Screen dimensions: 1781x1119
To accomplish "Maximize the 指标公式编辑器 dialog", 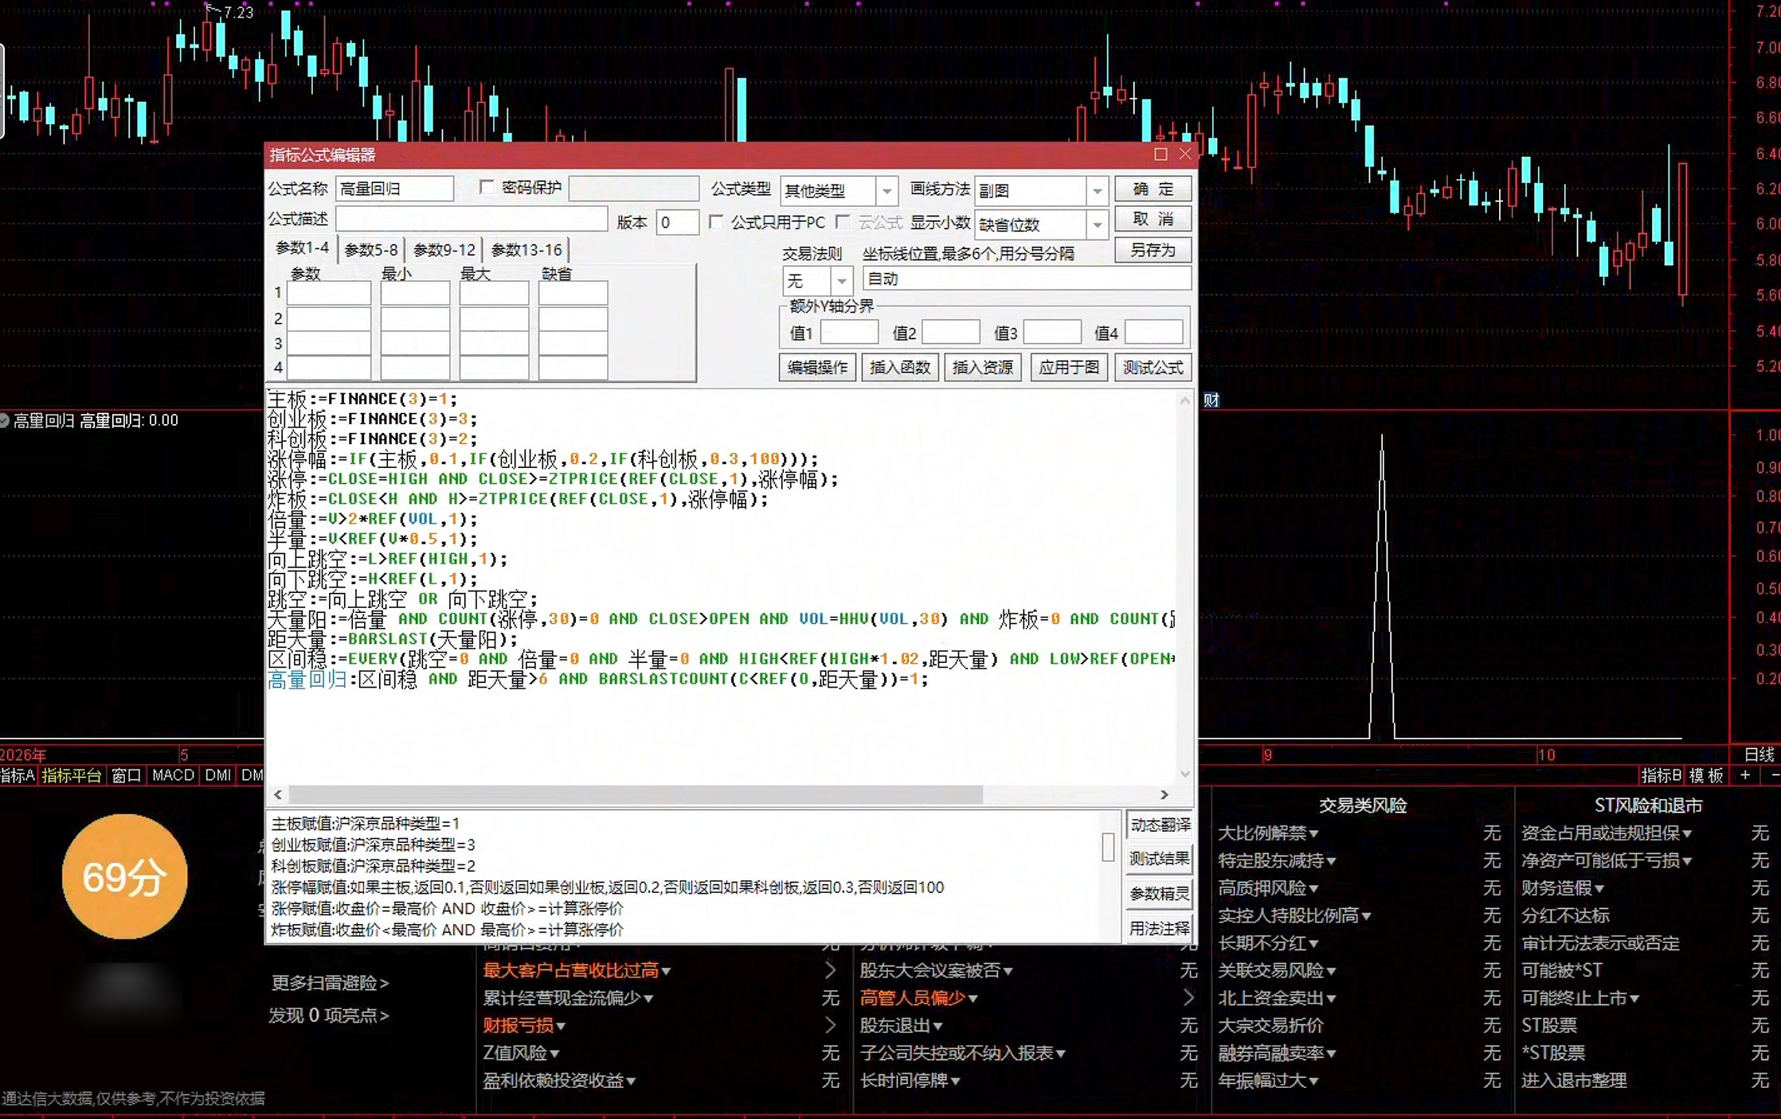I will [1161, 154].
